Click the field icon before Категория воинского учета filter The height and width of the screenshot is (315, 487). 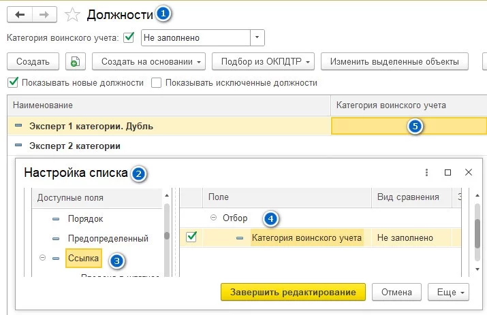(240, 238)
